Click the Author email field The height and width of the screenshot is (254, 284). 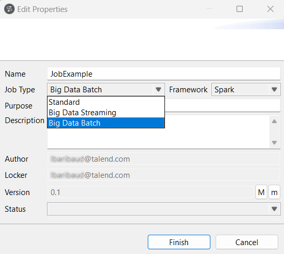coord(164,159)
